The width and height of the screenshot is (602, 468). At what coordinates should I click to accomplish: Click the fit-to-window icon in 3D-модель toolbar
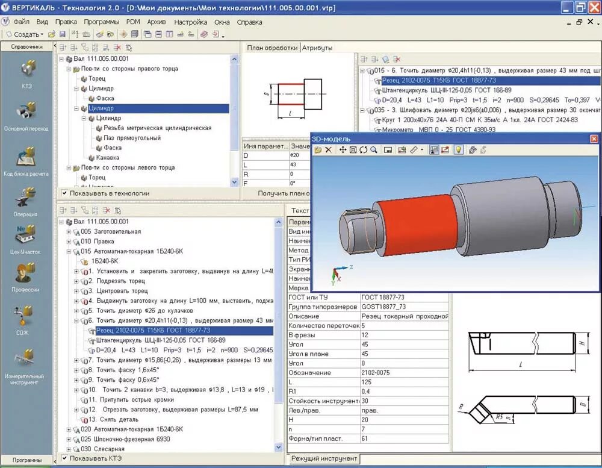pyautogui.click(x=353, y=150)
